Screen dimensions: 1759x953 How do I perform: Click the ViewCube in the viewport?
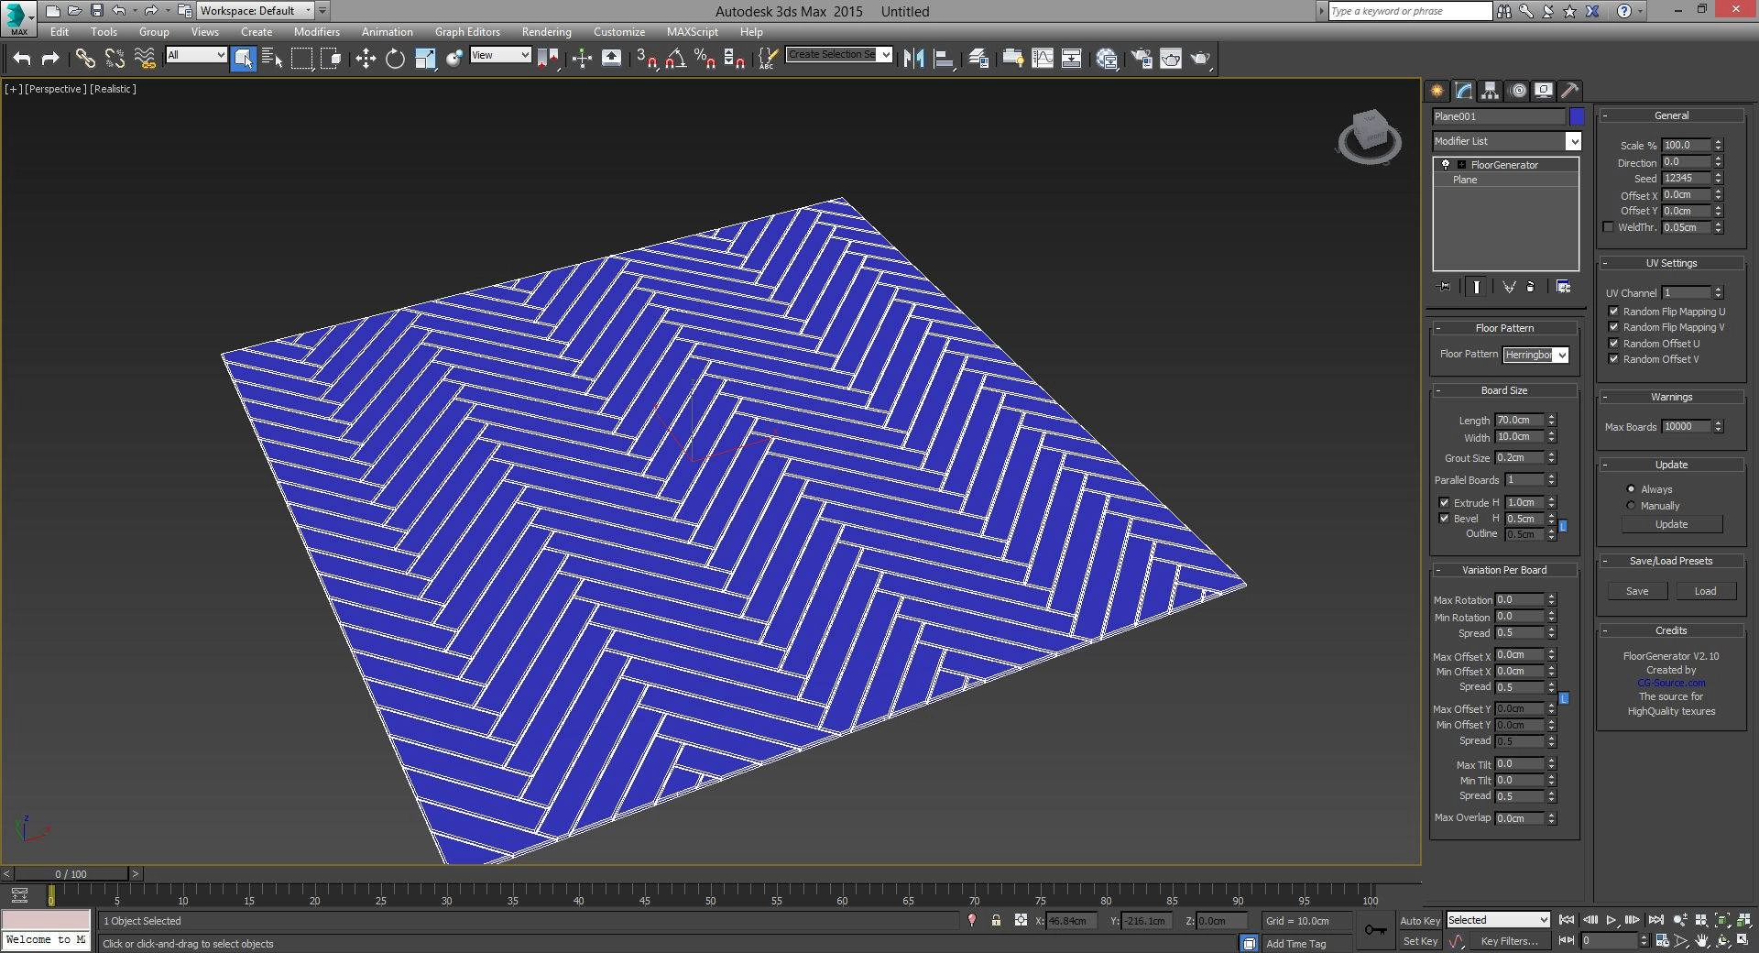point(1370,137)
